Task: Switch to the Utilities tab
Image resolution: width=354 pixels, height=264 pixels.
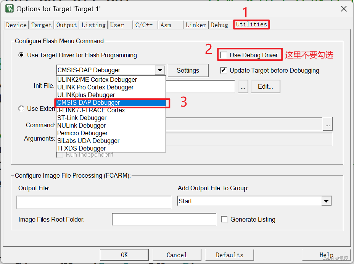Action: tap(251, 24)
